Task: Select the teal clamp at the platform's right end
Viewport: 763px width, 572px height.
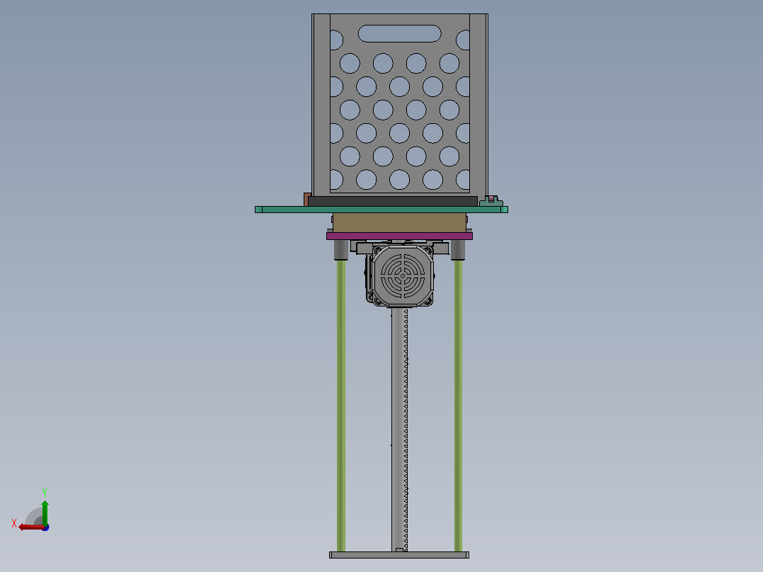Action: pyautogui.click(x=491, y=201)
